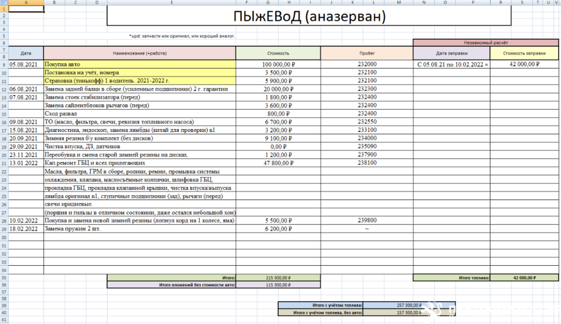Click cell A1 active selection
The height and width of the screenshot is (324, 561).
pyautogui.click(x=26, y=9)
